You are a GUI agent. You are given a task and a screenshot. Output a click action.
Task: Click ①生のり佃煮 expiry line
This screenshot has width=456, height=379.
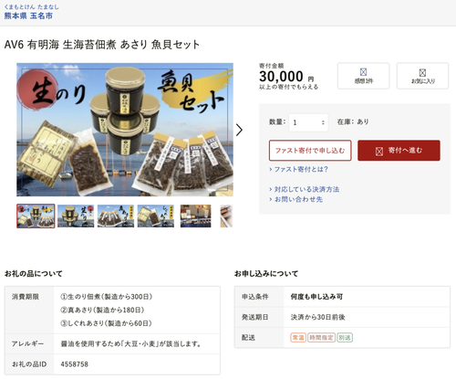(107, 297)
